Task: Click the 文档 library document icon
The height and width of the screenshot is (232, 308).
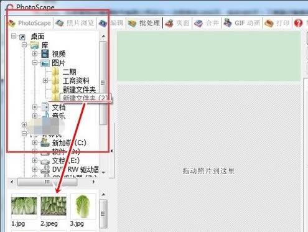Action: coord(45,107)
